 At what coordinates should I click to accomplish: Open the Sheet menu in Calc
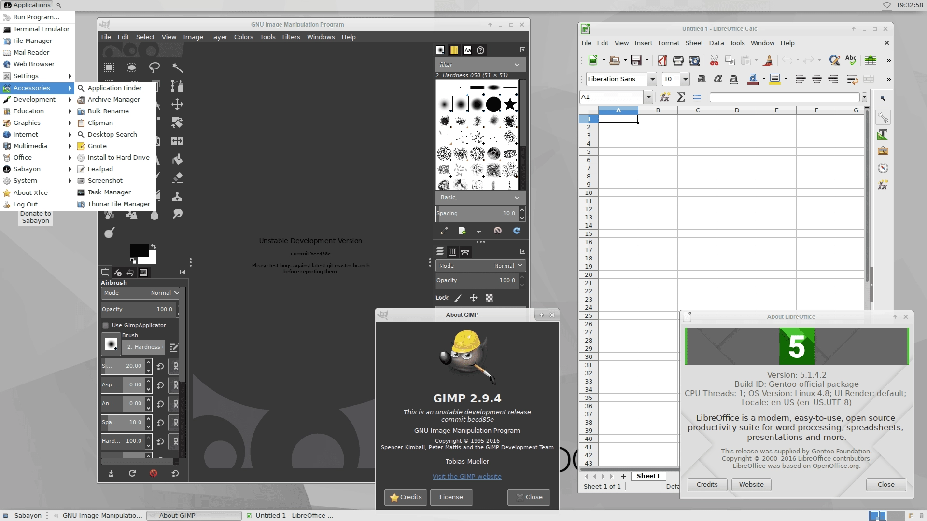point(694,43)
